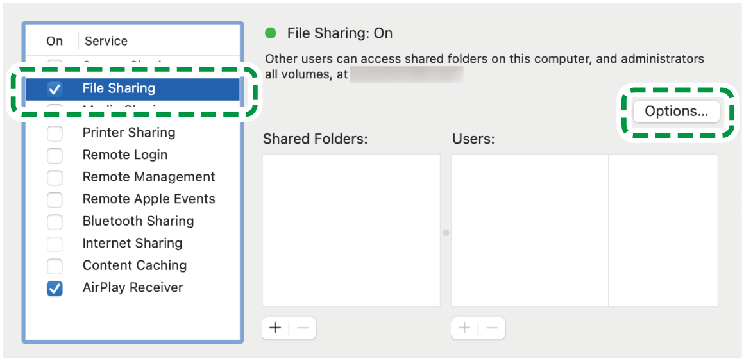
Task: Click the plus button under Shared Folders
Action: 275,328
